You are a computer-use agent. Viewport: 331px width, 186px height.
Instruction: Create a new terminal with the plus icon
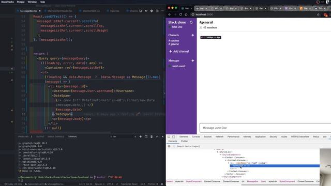(141, 136)
